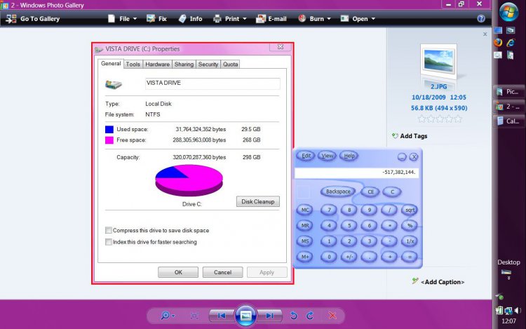Launch Internet Explorer from quick launch
Screen dimensions: 526x329
pyautogui.click(x=511, y=43)
